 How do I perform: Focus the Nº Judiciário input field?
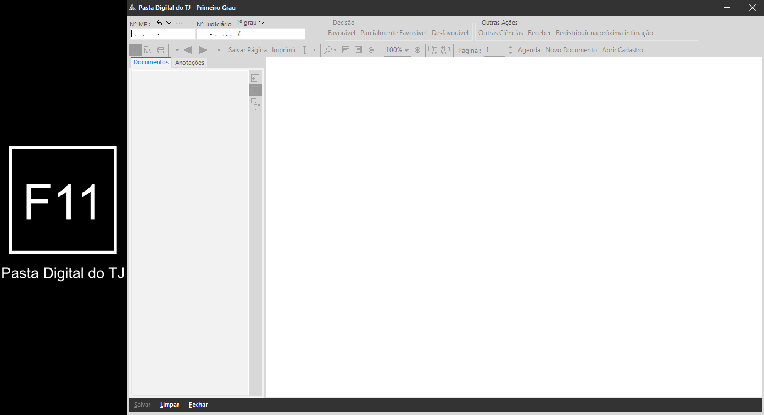[x=251, y=33]
